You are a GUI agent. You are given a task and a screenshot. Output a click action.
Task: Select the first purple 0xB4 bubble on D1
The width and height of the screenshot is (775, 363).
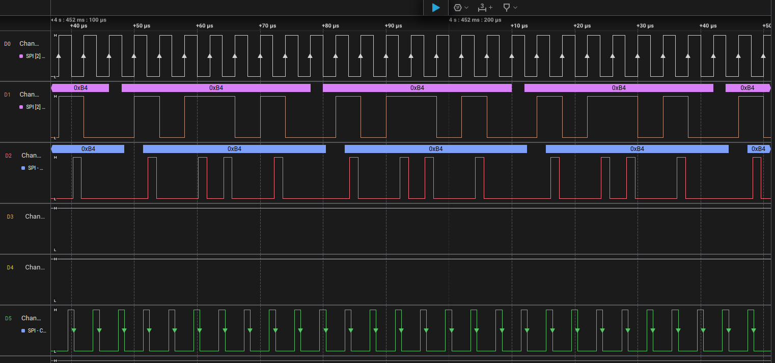(80, 88)
